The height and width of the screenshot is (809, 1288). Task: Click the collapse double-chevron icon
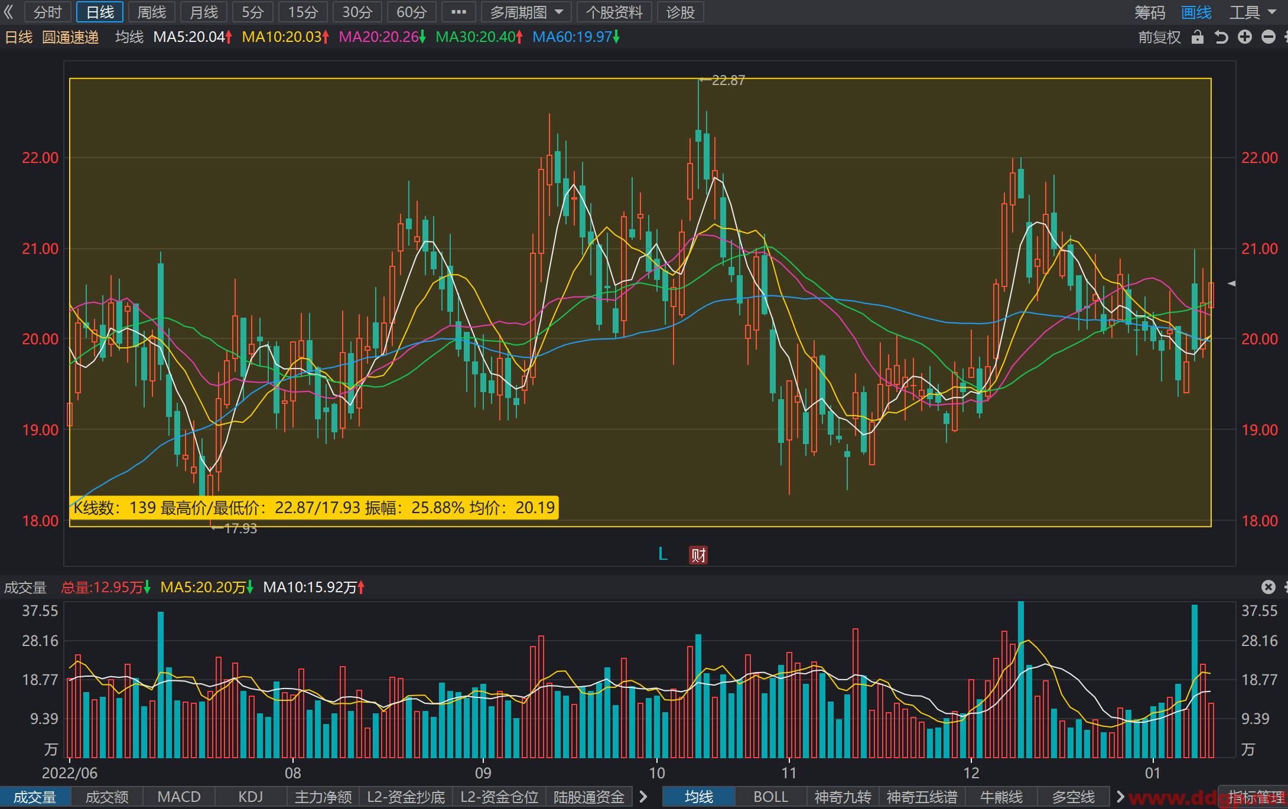pos(8,12)
